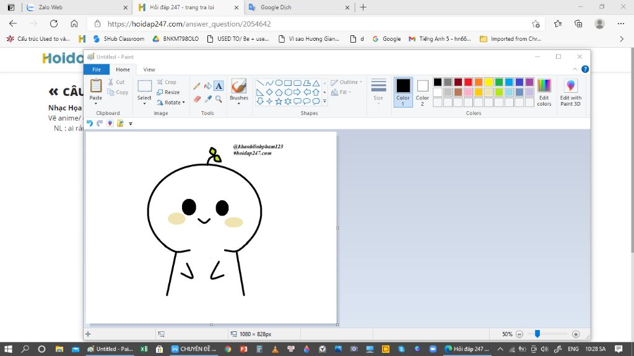Pick the purple color swatch in palette

(x=529, y=82)
